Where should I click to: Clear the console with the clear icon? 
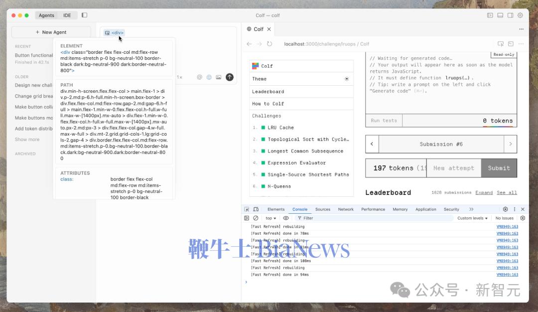coord(256,218)
